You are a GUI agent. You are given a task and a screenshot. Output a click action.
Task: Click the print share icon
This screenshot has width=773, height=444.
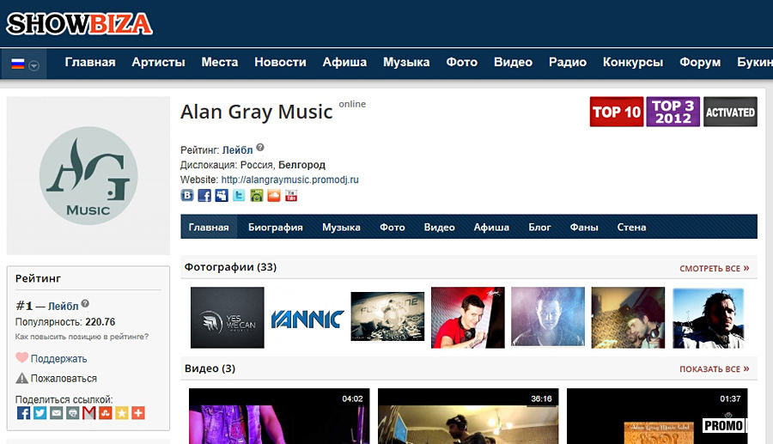coord(72,413)
